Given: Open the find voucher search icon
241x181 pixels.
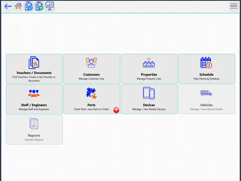Looking at the screenshot, I should point(29,6).
